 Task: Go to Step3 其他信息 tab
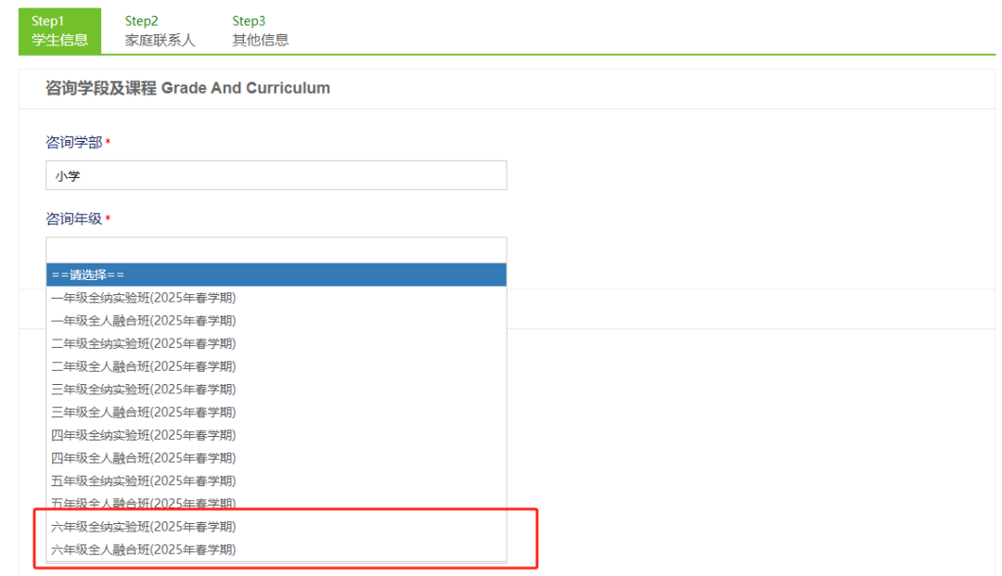coord(260,31)
